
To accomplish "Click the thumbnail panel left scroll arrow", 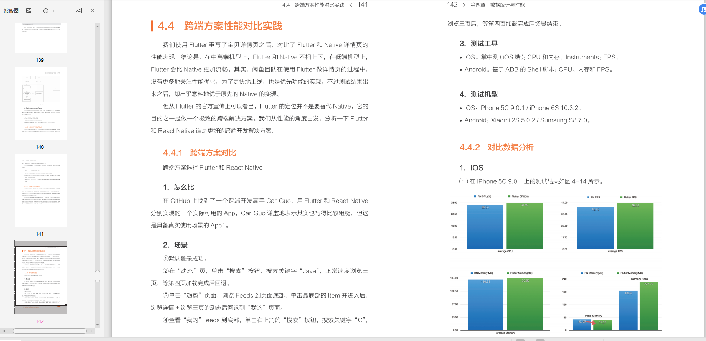I will tap(4, 331).
